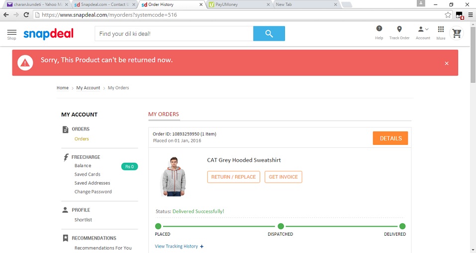The height and width of the screenshot is (253, 476).
Task: Bookmark page with the star icon
Action: [x=448, y=15]
